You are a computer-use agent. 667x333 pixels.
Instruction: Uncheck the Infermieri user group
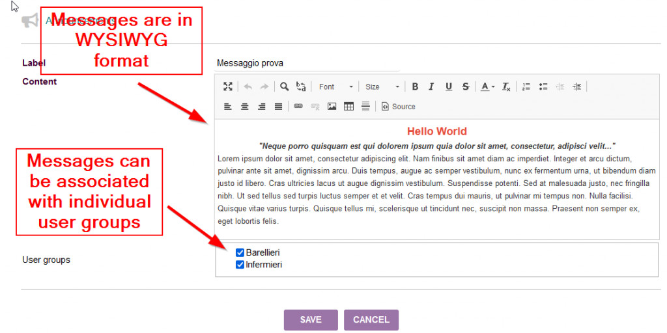coord(240,265)
